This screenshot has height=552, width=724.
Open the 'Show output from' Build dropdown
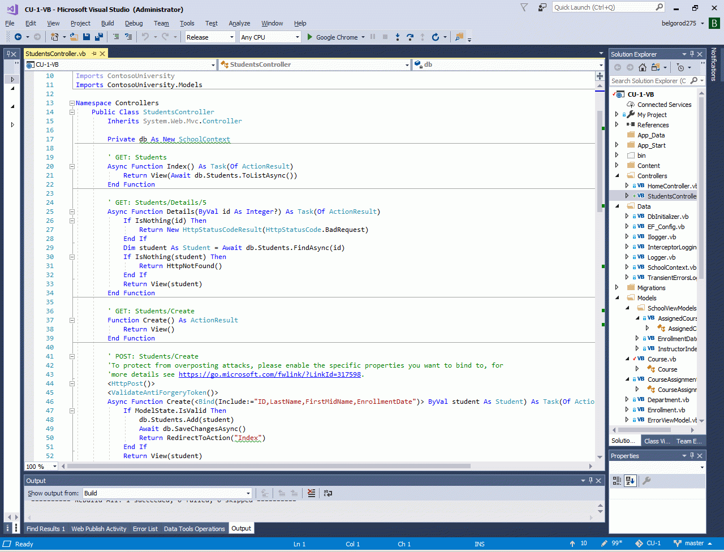click(167, 493)
